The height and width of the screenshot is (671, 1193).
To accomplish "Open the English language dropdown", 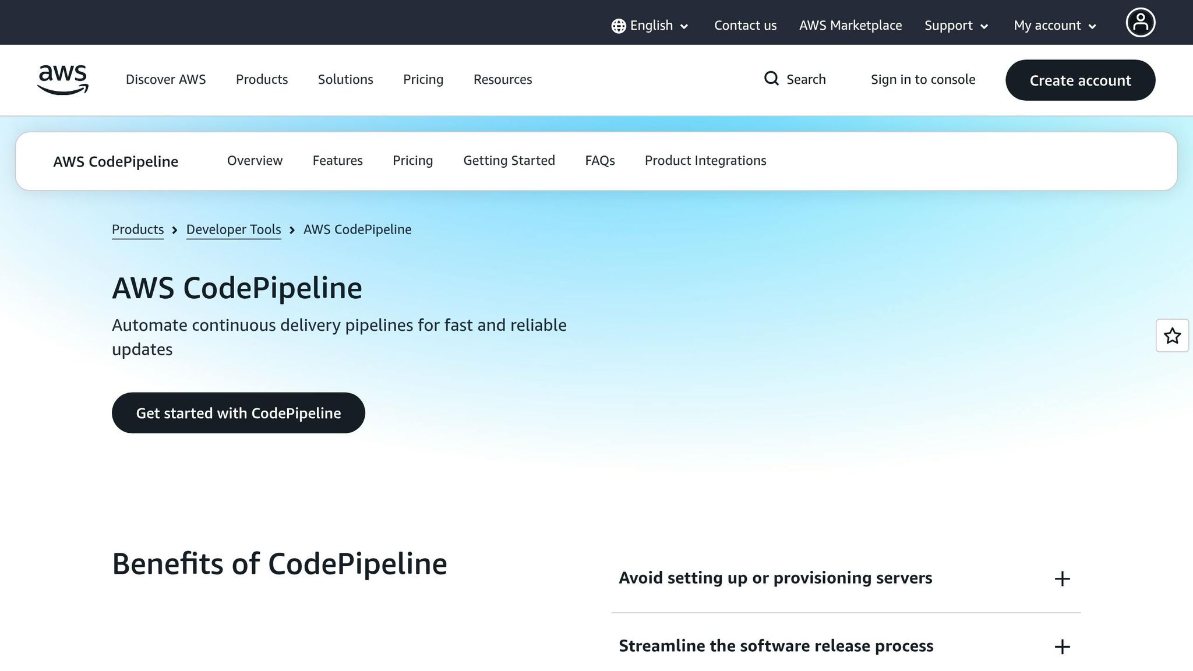I will [651, 26].
